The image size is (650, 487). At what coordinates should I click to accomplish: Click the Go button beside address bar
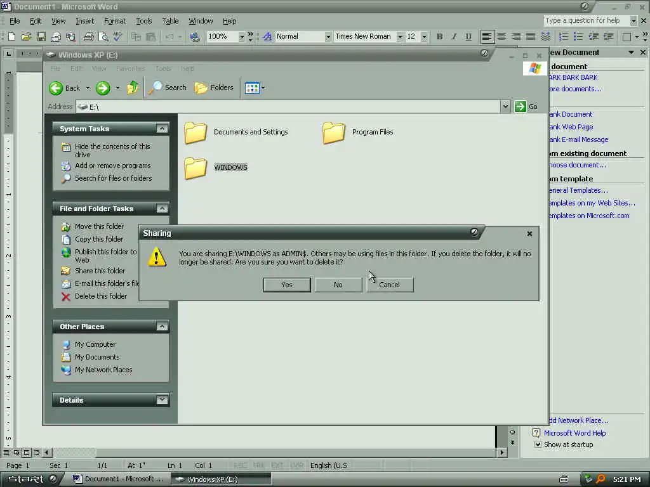pos(526,107)
